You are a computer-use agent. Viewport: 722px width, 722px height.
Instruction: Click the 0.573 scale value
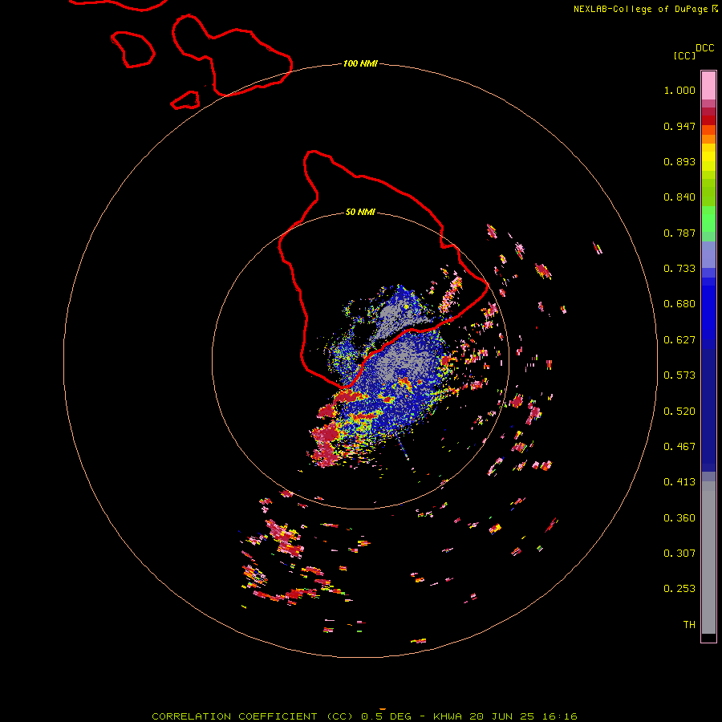click(x=679, y=375)
